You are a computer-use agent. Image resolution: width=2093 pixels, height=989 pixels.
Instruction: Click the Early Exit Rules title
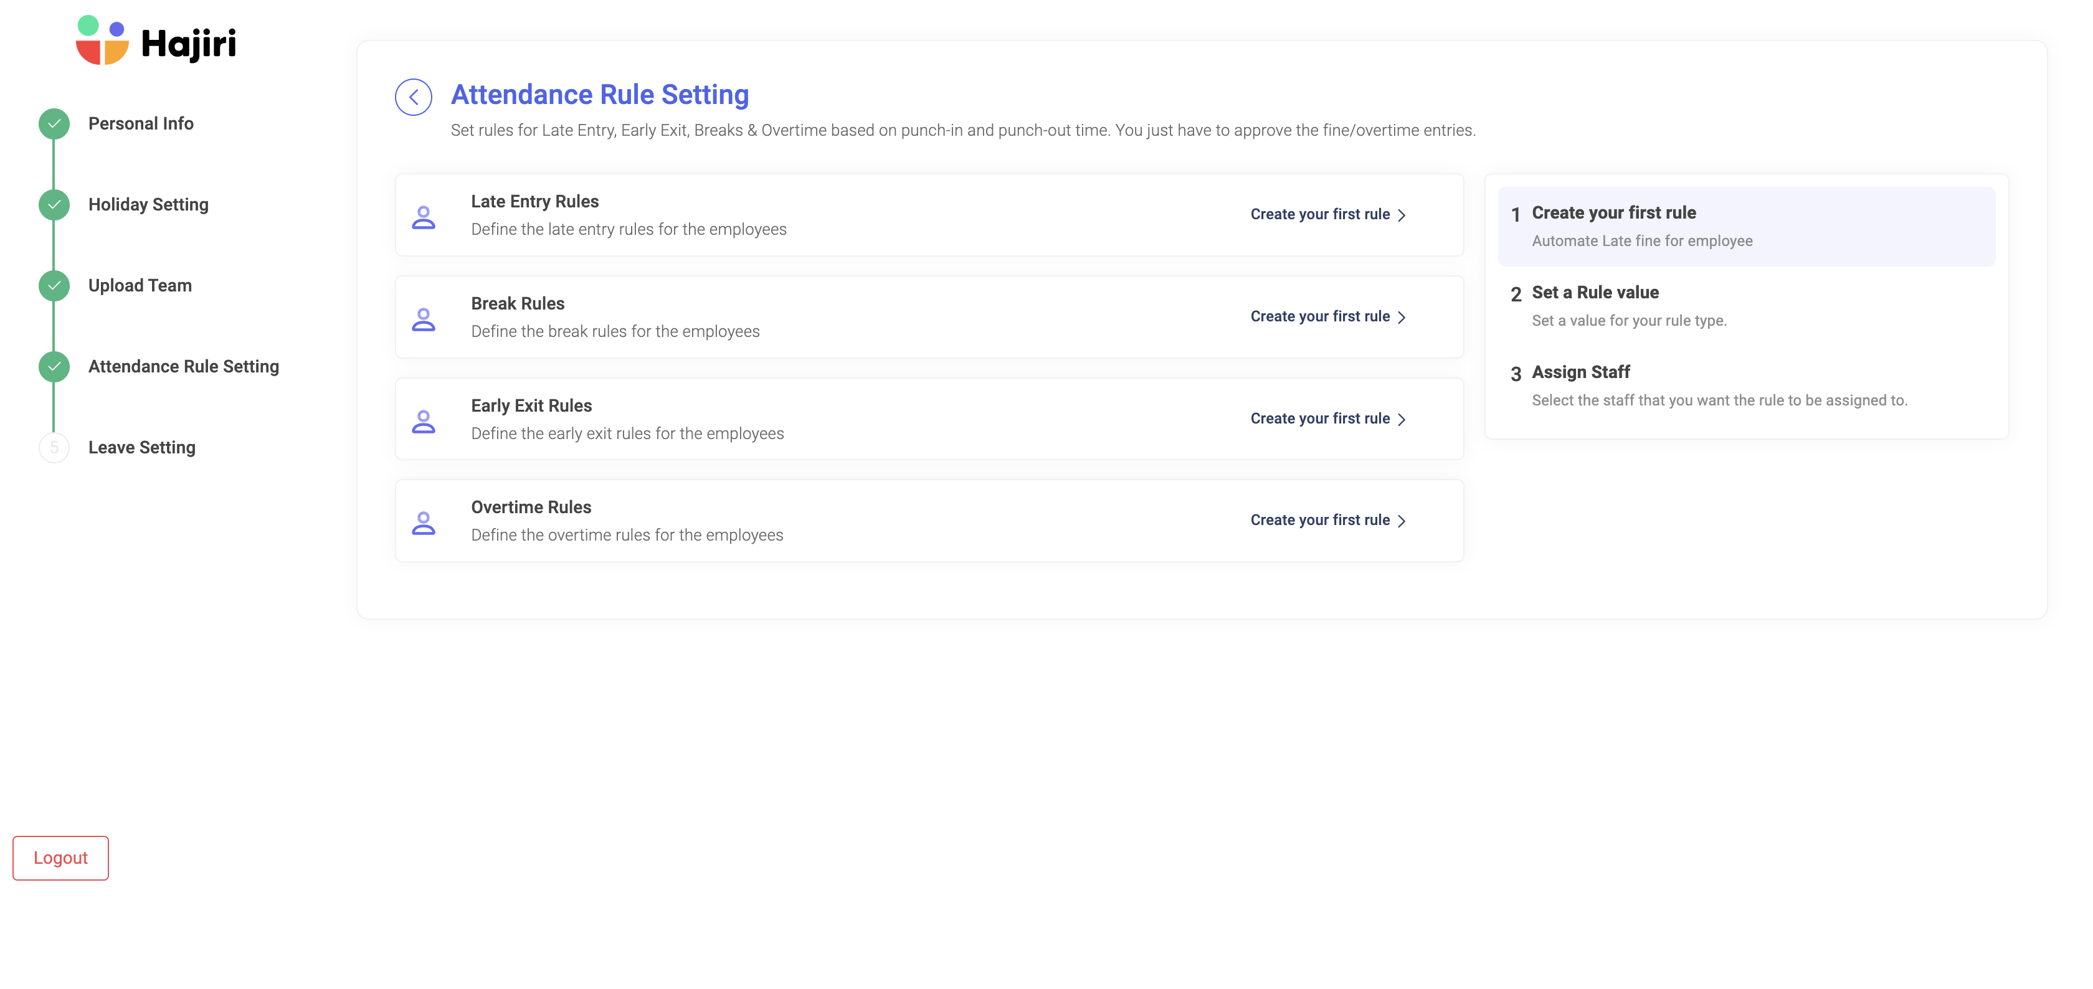point(531,405)
